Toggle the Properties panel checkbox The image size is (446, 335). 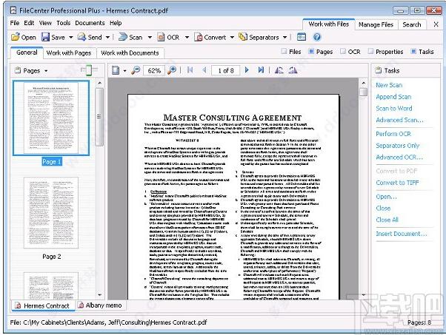point(370,51)
